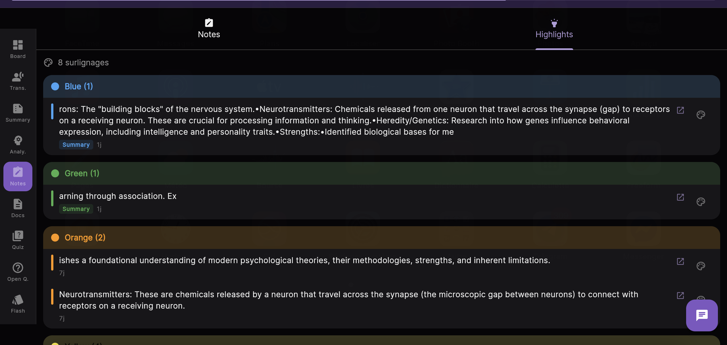Open the Quiz section

[x=18, y=240]
